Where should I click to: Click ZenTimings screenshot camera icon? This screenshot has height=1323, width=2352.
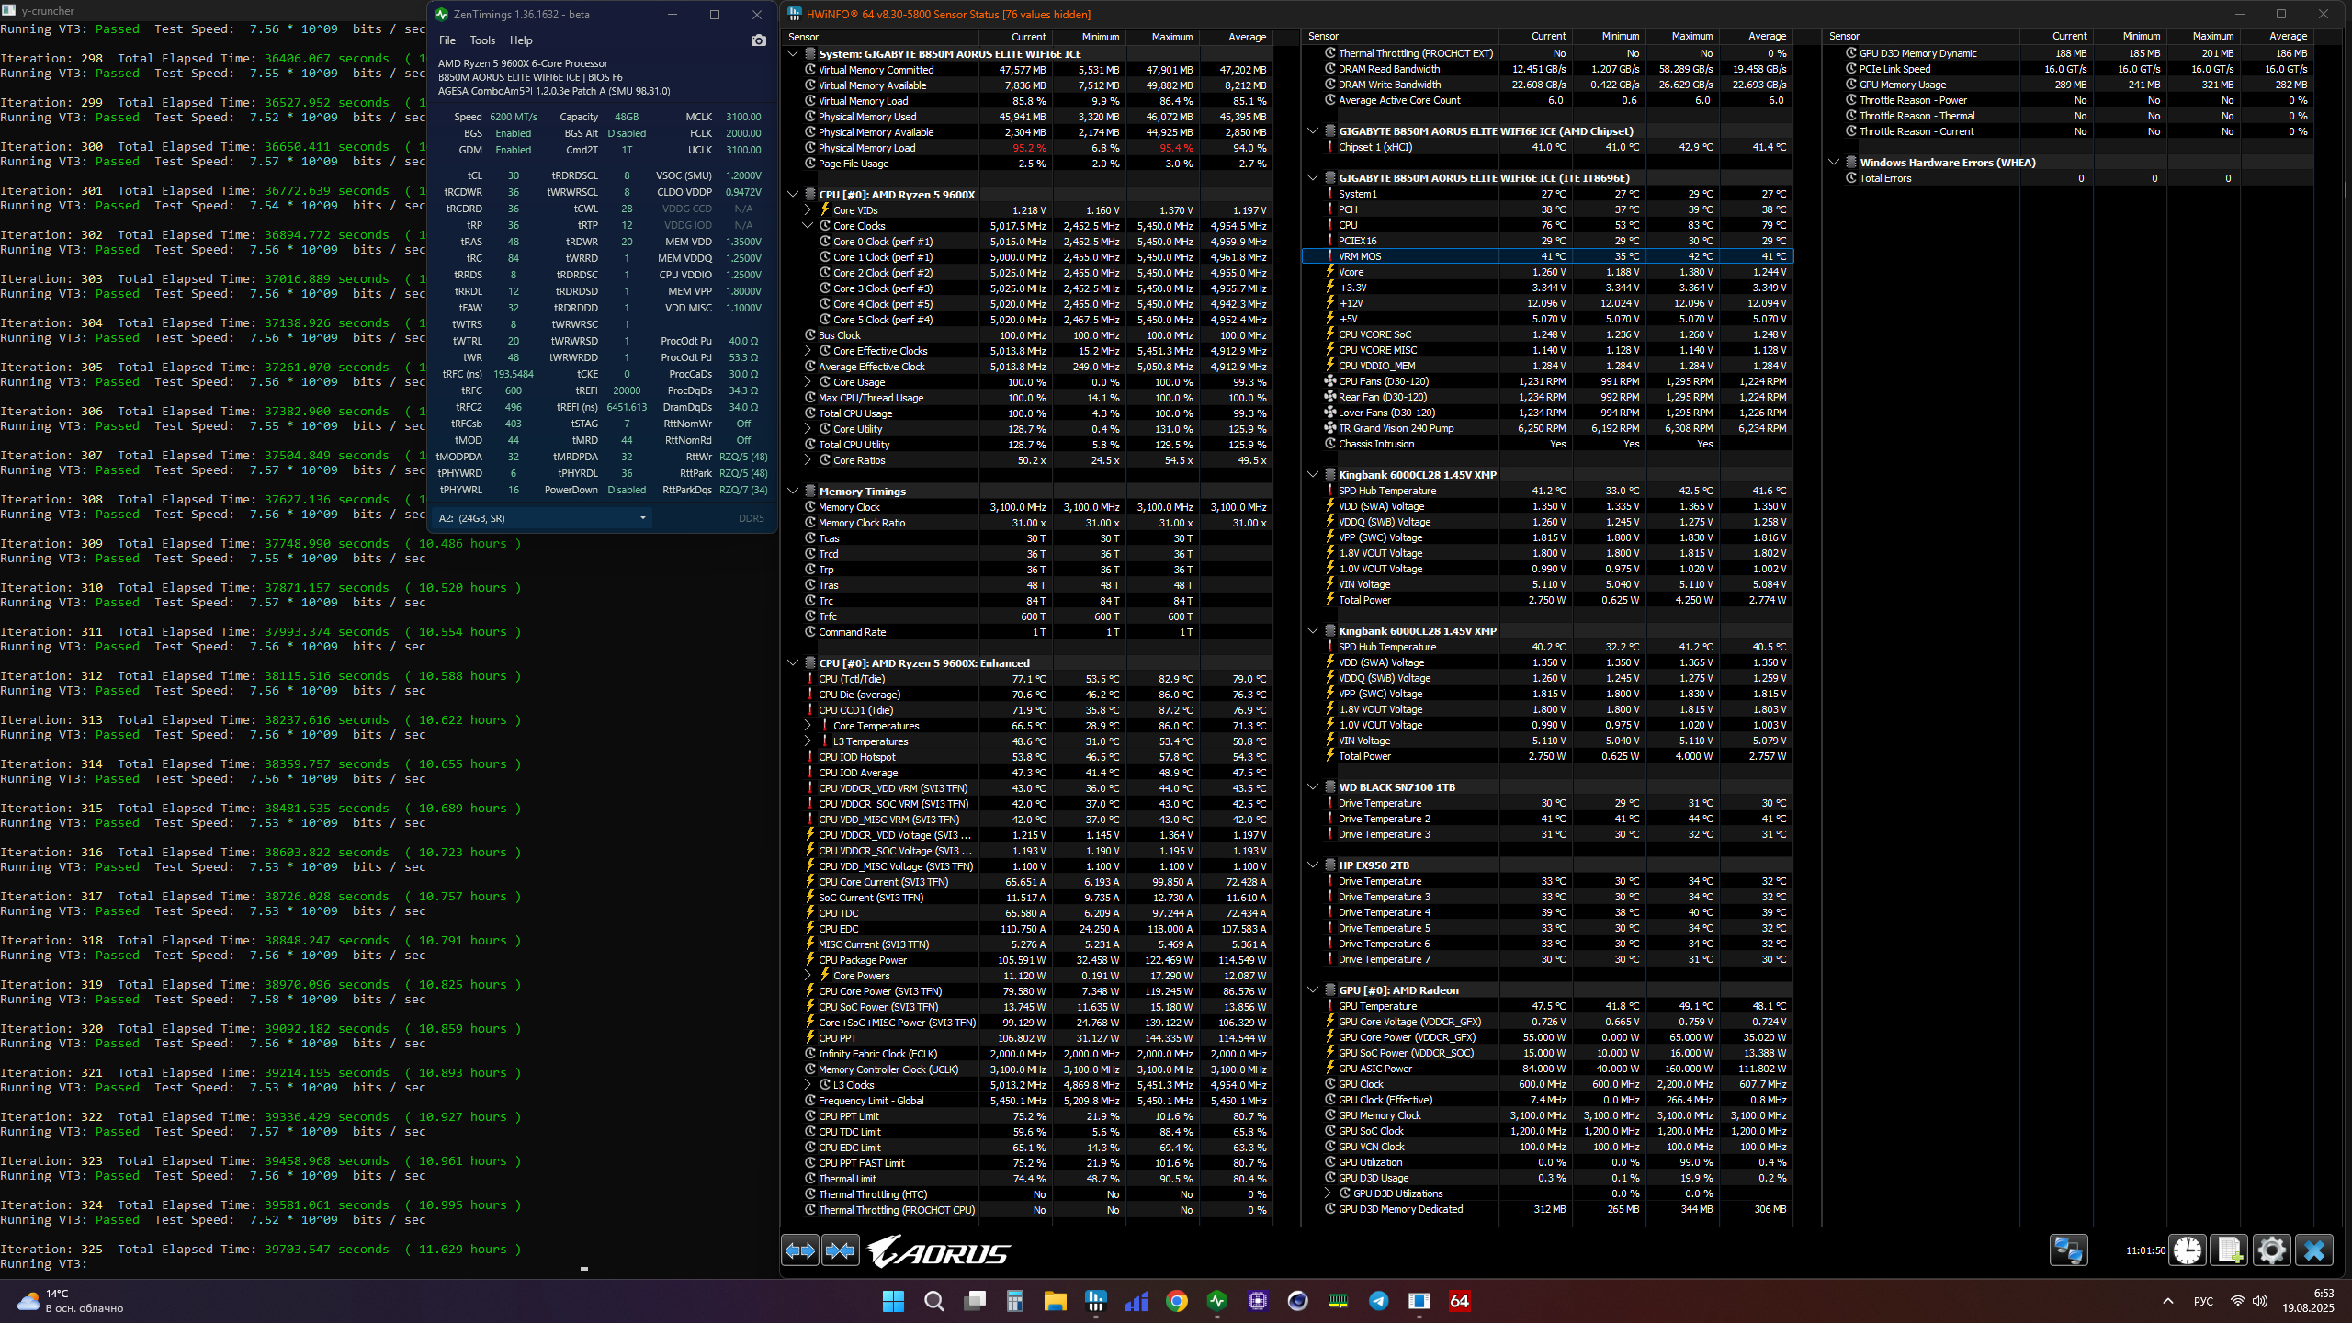(x=758, y=40)
